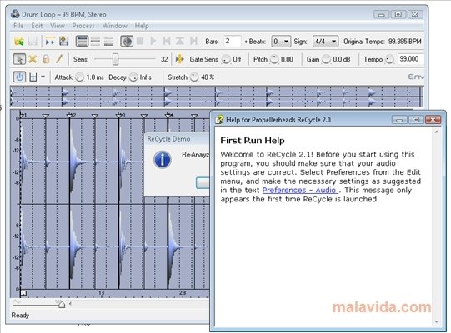451x333 pixels.
Task: Click the Tempo knob
Action: [390, 59]
